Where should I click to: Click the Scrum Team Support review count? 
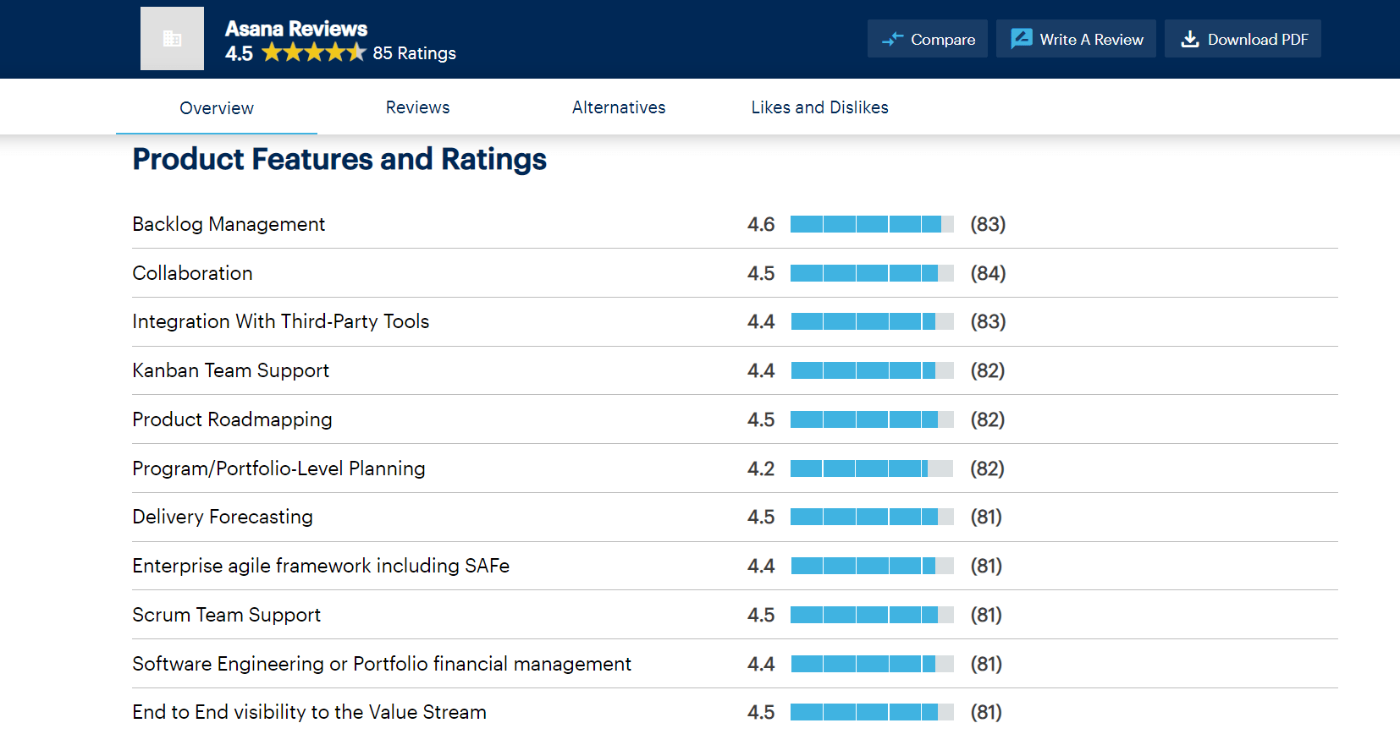986,615
